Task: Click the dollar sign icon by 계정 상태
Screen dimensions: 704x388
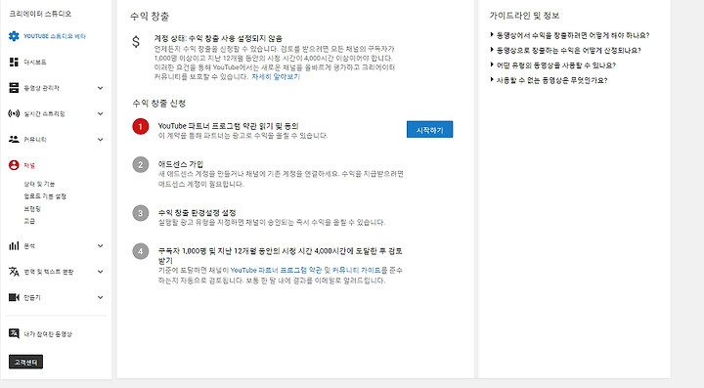Action: [136, 42]
